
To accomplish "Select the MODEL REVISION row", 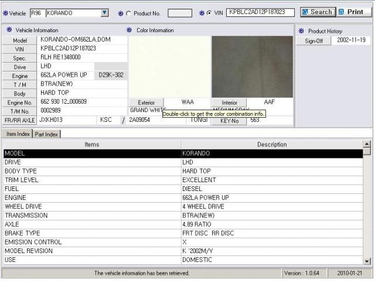I will point(183,251).
